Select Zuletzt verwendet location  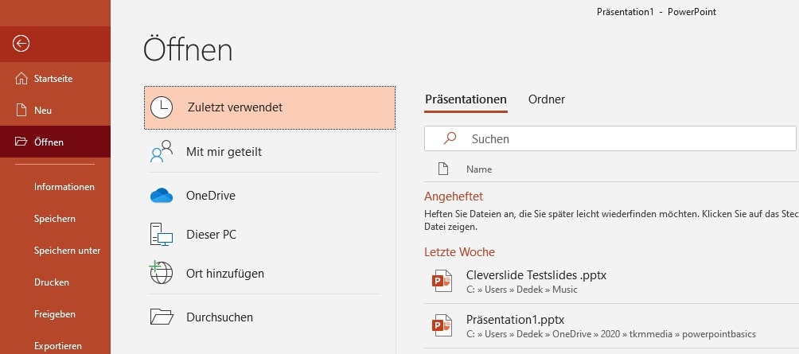click(x=270, y=107)
